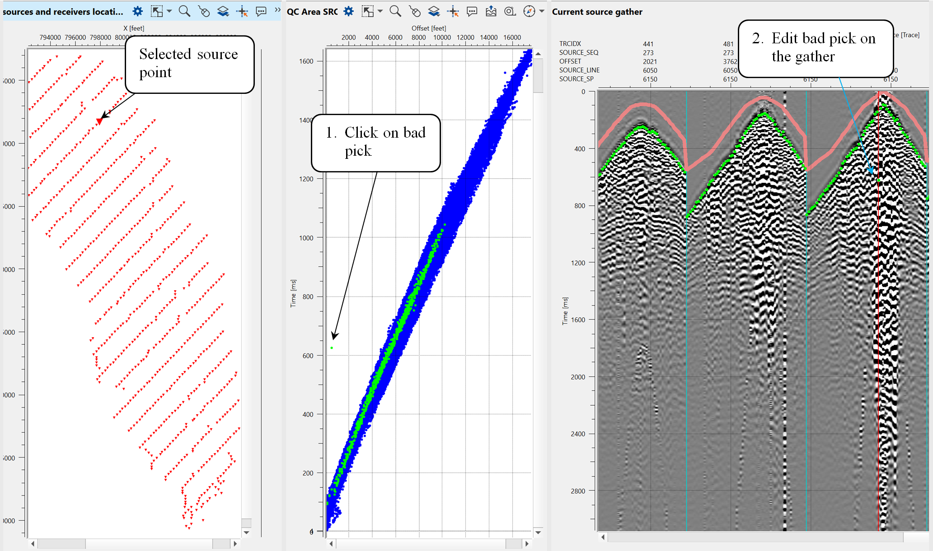This screenshot has width=933, height=551.
Task: Open selection-mode dropdown arrow in QC Area SRC
Action: (380, 11)
